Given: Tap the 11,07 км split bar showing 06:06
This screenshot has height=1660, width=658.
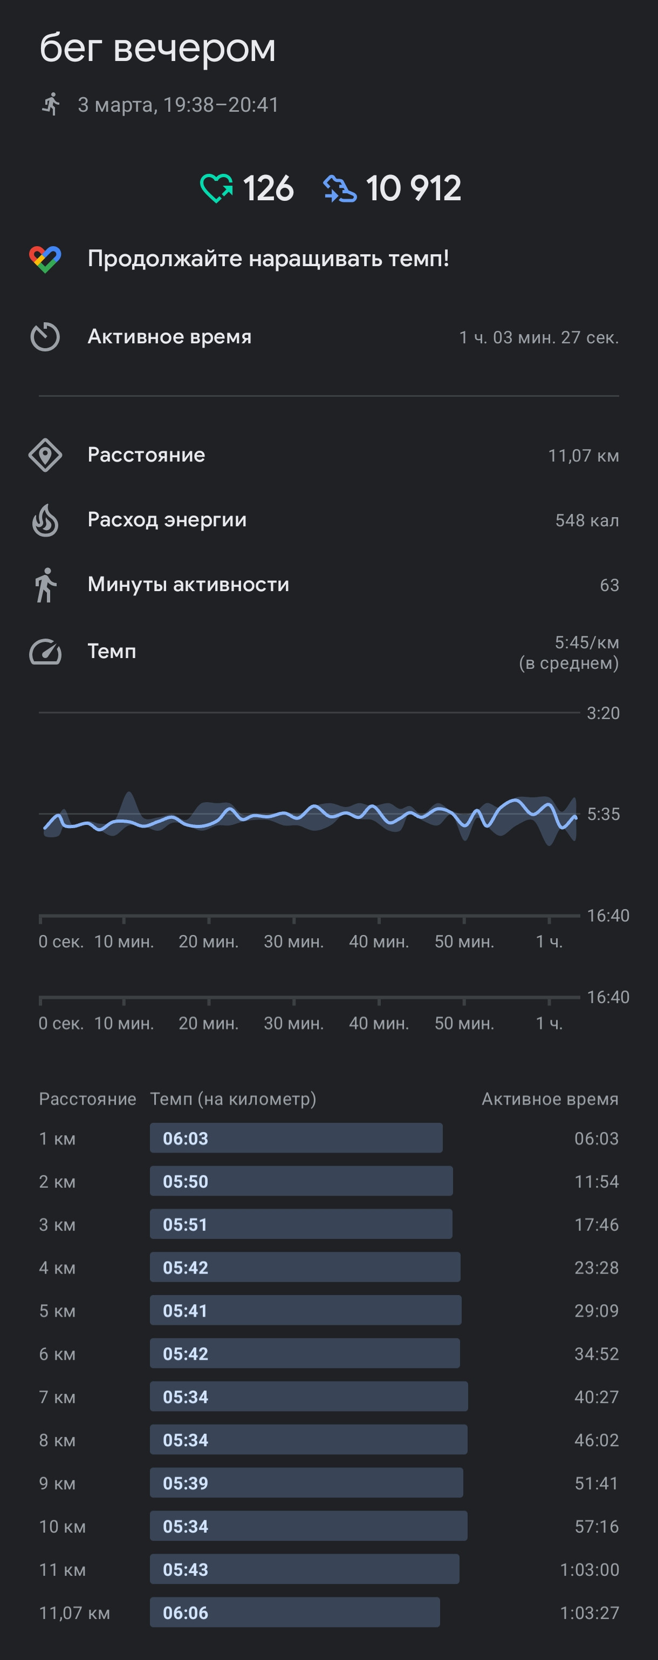Looking at the screenshot, I should (295, 1612).
